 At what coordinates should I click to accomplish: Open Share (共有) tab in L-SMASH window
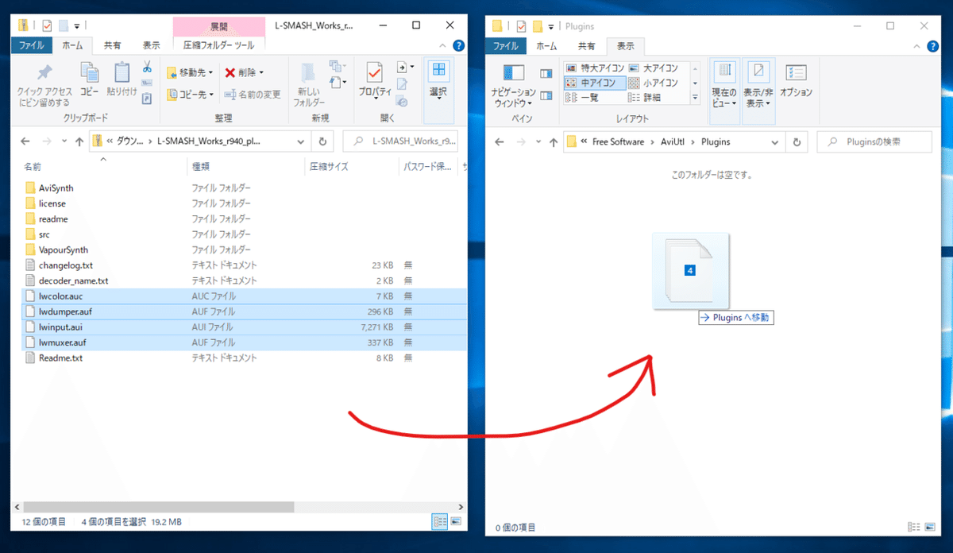pyautogui.click(x=113, y=46)
